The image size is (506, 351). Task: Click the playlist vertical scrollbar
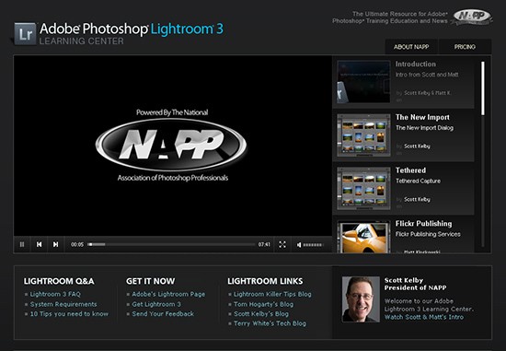click(483, 88)
